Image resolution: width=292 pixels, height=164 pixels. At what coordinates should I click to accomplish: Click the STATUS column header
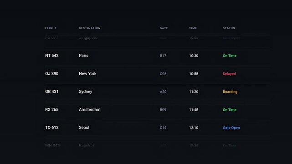click(229, 28)
